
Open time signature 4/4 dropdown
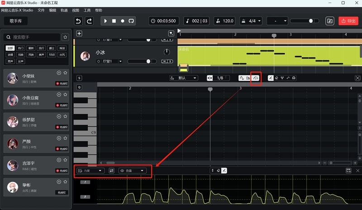251,21
